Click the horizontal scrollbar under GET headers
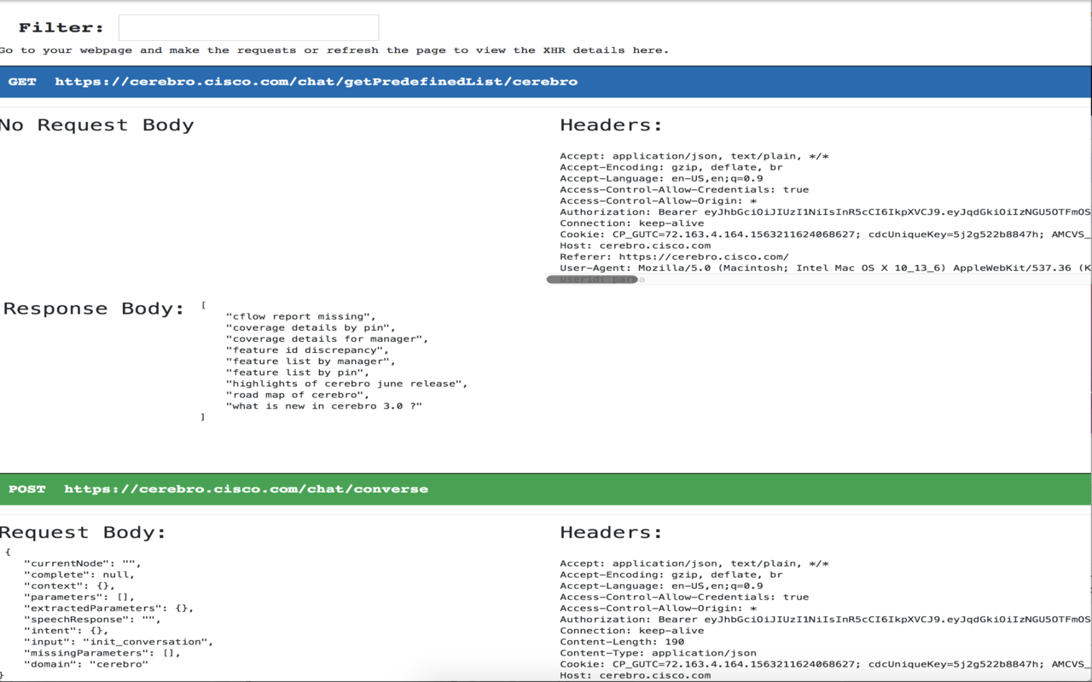 591,279
